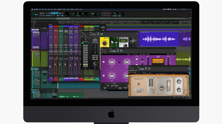The image size is (222, 124).
Task: Toggle Bypass in purple compressor plugin header
Action: (x=121, y=50)
